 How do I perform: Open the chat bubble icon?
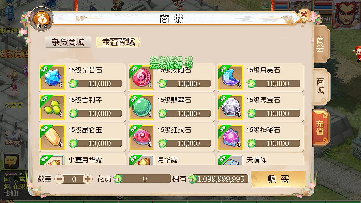tap(11, 161)
